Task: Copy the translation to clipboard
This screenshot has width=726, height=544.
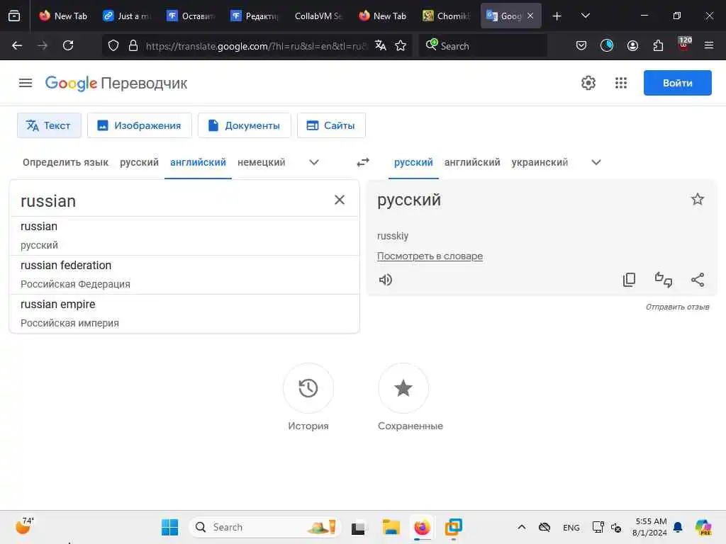Action: pos(629,279)
